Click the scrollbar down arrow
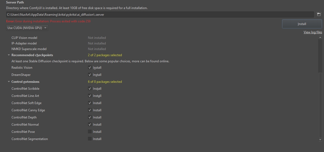 click(x=320, y=140)
